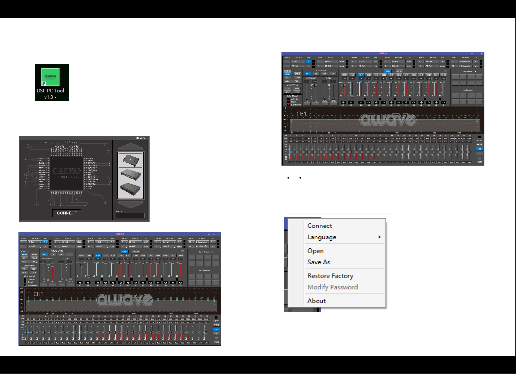Image resolution: width=516 pixels, height=374 pixels.
Task: Open MIX OFF dropdown in lower-left window
Action: click(x=29, y=262)
